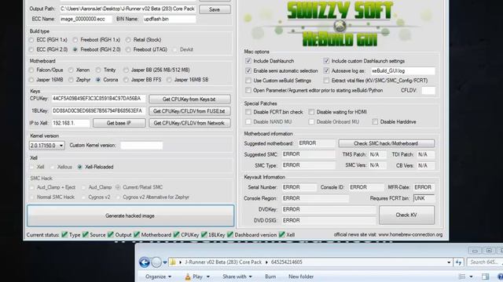
Task: Select the Corona motherboard radio button
Action: pyautogui.click(x=98, y=80)
